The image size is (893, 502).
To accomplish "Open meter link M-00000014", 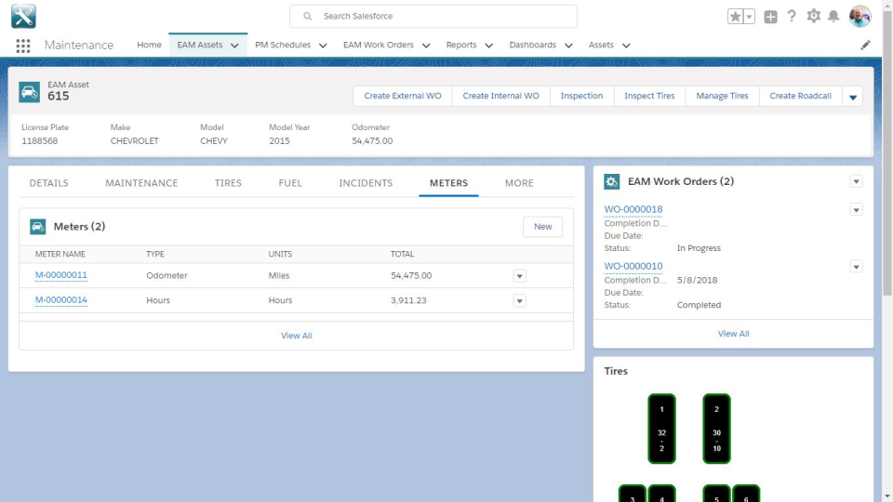I will pos(61,300).
